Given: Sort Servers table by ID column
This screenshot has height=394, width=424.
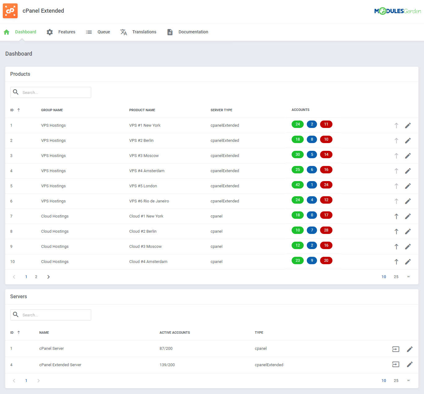Looking at the screenshot, I should (15, 333).
